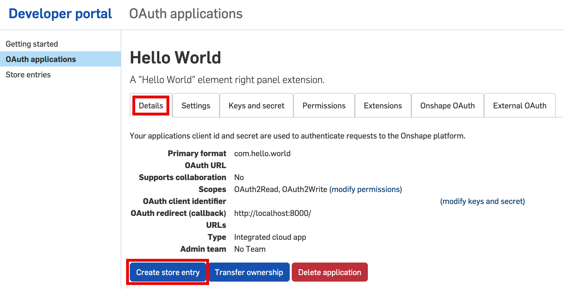The height and width of the screenshot is (289, 563).
Task: Select the Details tab
Action: coord(151,106)
